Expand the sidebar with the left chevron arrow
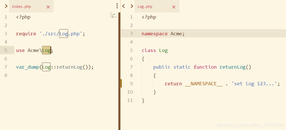The height and width of the screenshot is (130, 286). [6, 6]
